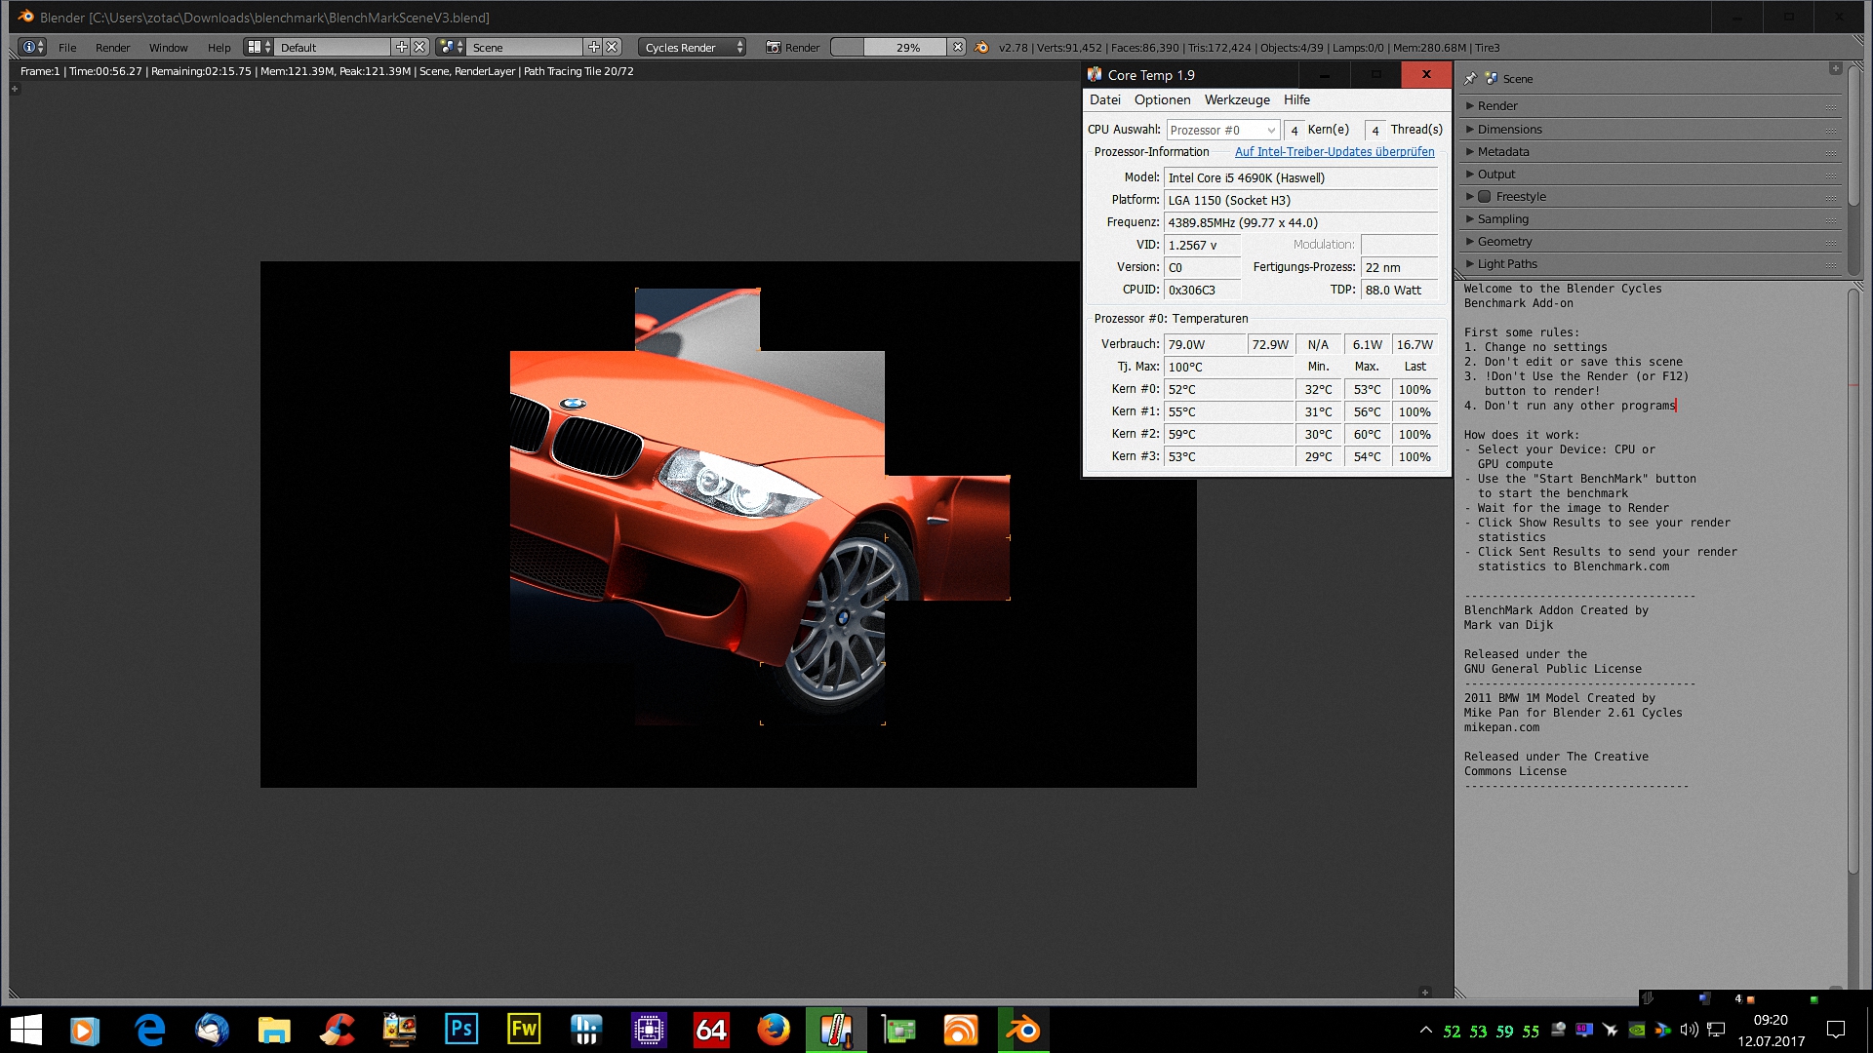Image resolution: width=1873 pixels, height=1053 pixels.
Task: Expand the Dimensions panel
Action: pos(1509,130)
